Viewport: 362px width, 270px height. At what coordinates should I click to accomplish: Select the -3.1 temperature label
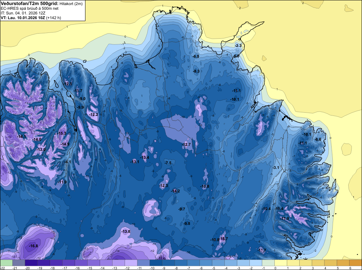[x=275, y=167]
